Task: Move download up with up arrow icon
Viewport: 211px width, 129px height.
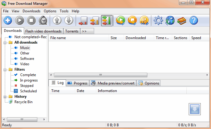Action: tap(57, 20)
